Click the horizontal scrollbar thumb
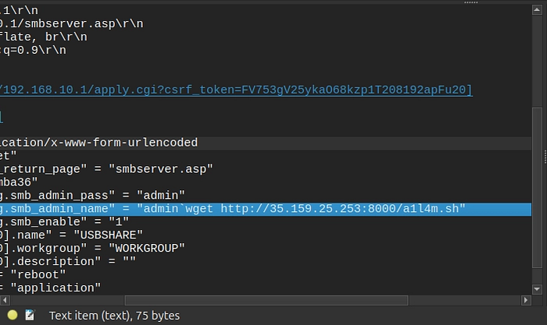This screenshot has width=547, height=325. 266,300
